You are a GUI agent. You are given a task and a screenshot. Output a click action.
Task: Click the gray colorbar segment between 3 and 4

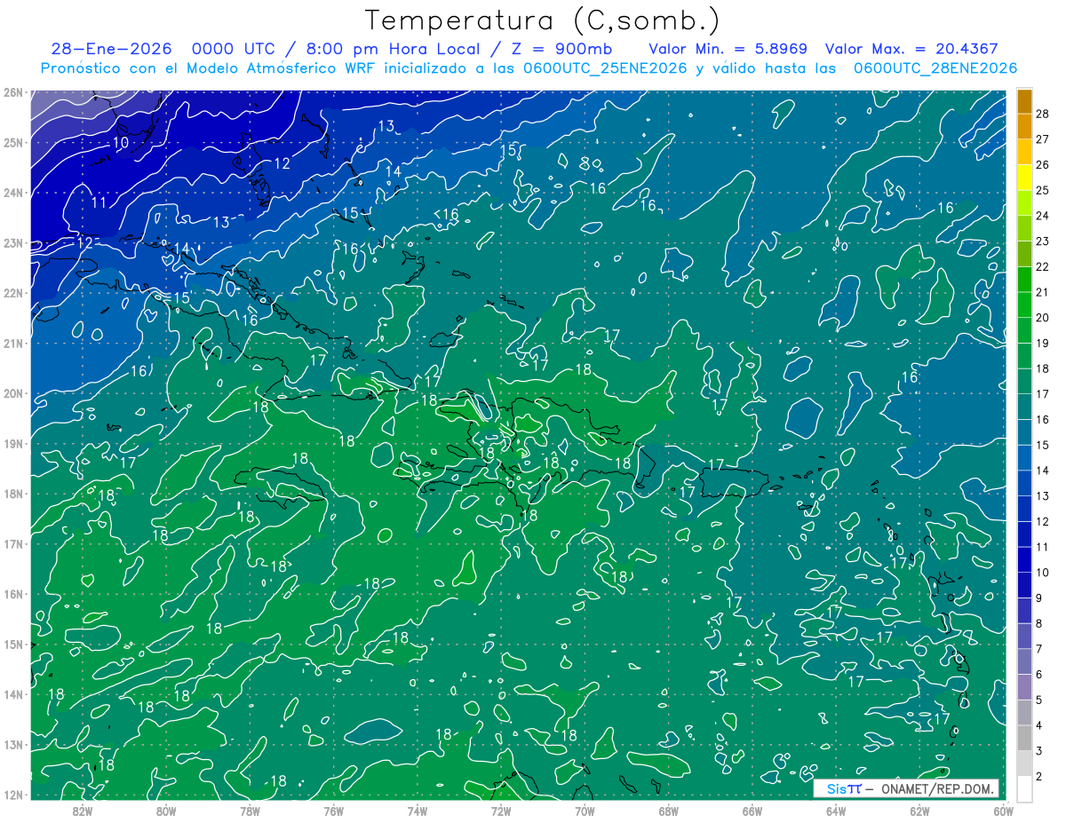pyautogui.click(x=1024, y=737)
